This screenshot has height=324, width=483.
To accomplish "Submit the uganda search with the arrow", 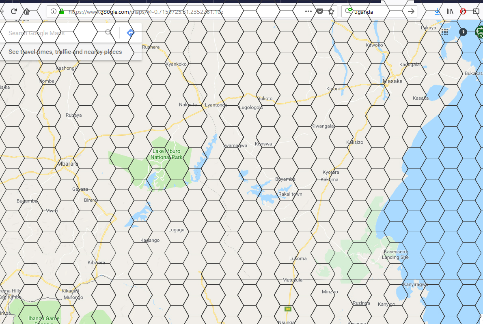I will 411,12.
